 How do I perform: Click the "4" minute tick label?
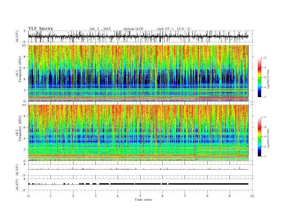(118, 196)
